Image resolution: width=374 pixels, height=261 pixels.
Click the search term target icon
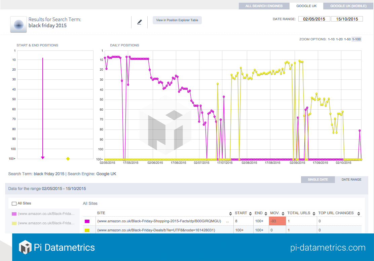(x=18, y=24)
